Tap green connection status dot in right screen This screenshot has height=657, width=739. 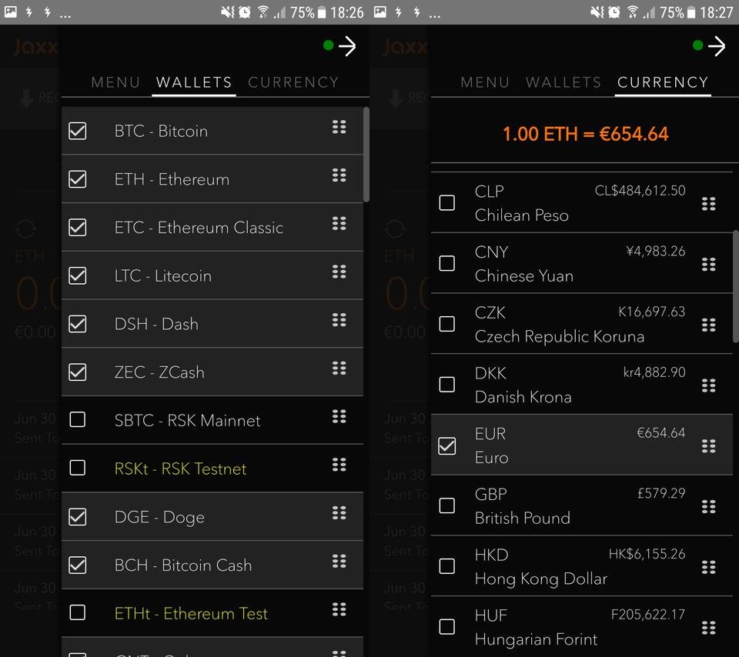(x=698, y=45)
